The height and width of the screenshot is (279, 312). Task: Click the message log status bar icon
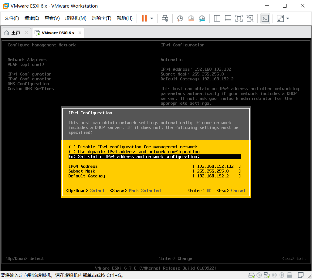coord(301,275)
